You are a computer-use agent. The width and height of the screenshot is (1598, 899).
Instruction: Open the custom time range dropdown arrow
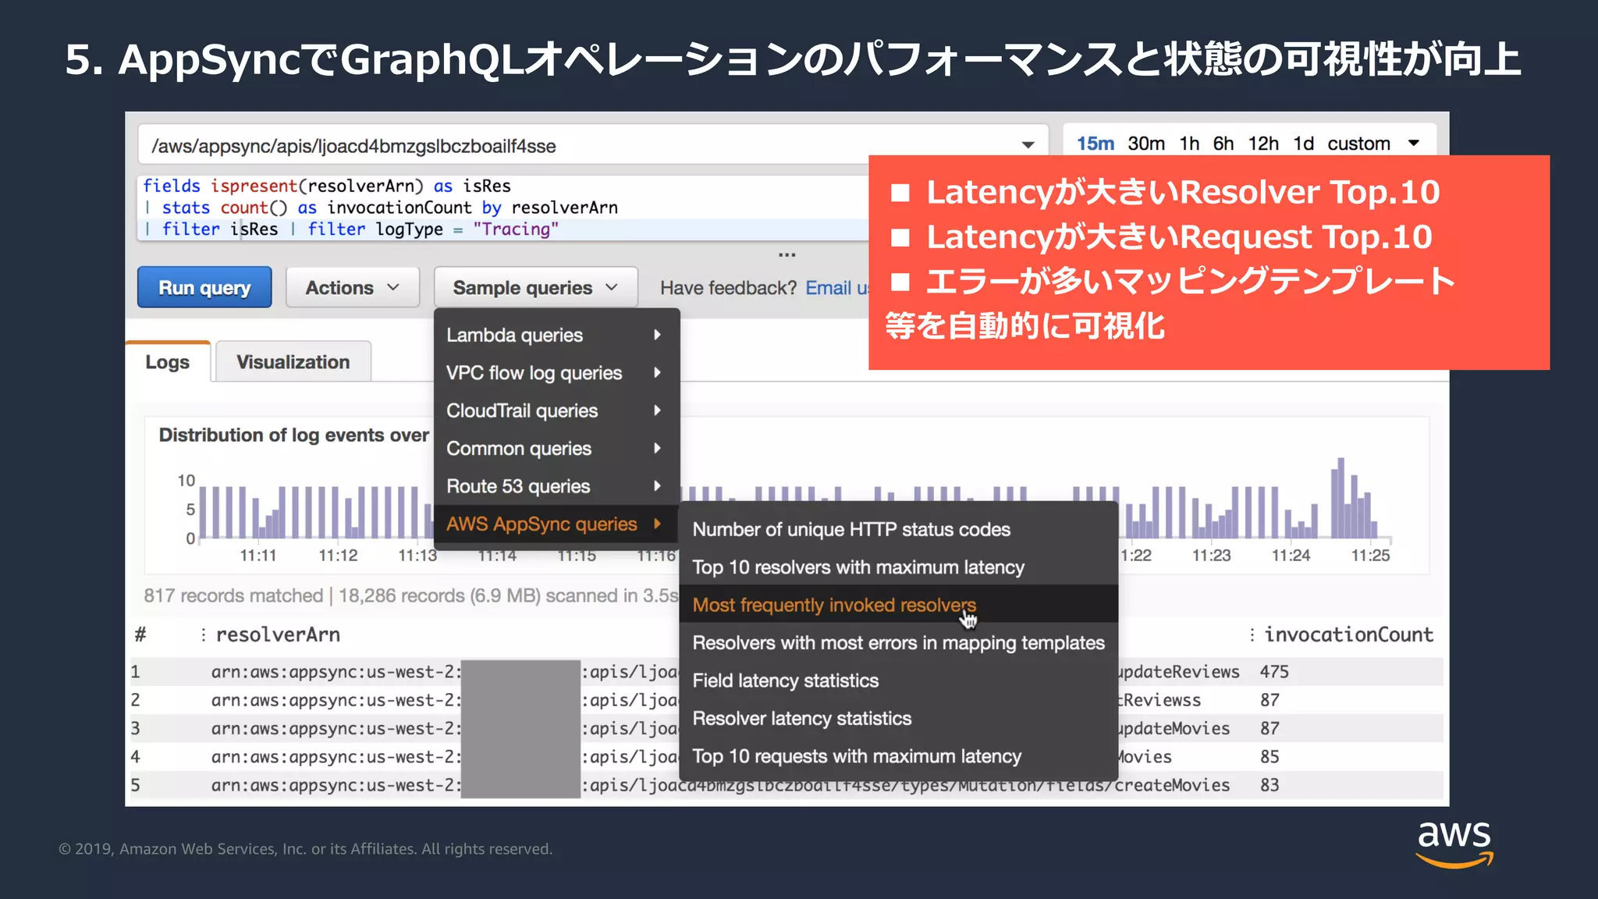(x=1414, y=144)
